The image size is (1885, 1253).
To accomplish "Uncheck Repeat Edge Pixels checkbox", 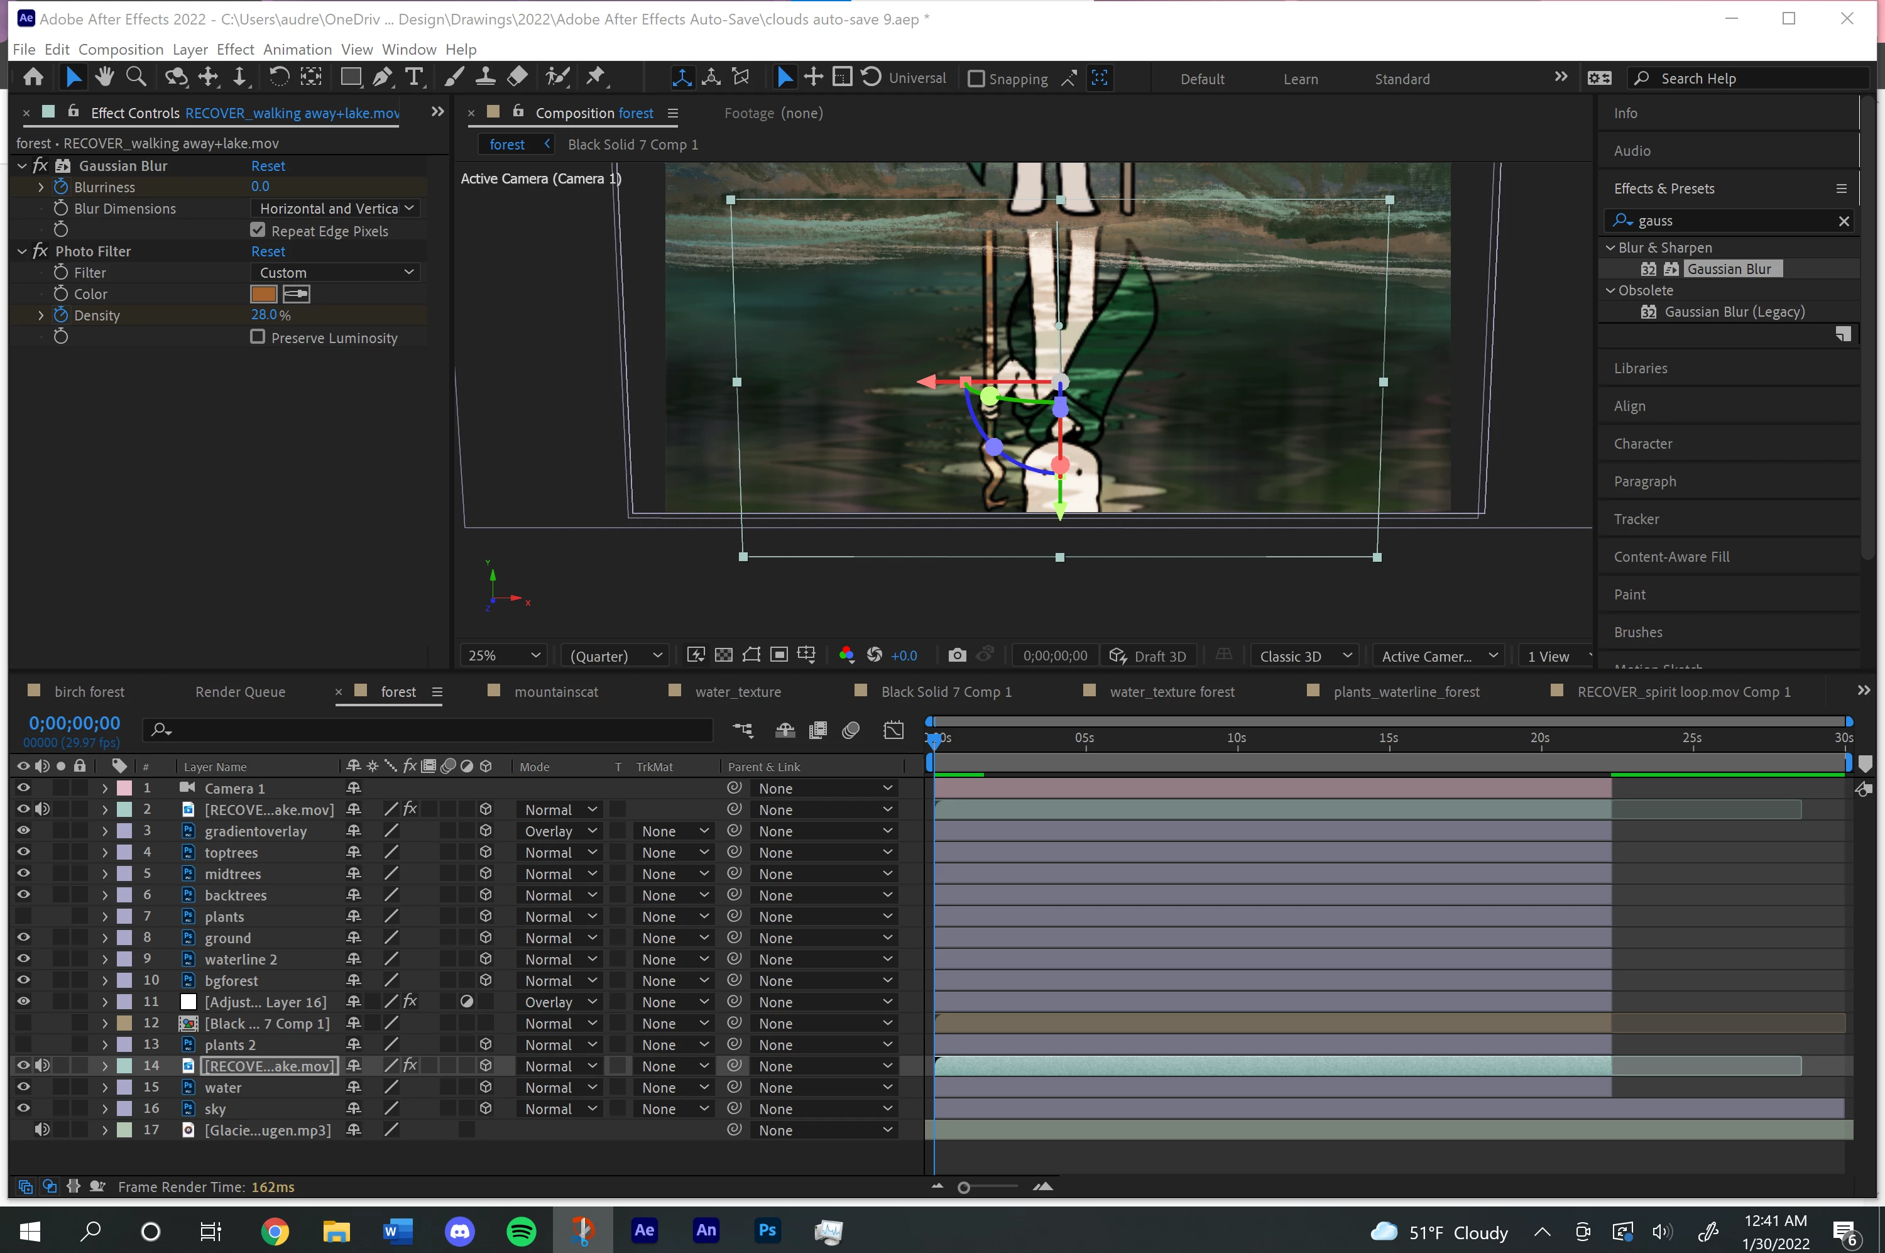I will tap(257, 230).
